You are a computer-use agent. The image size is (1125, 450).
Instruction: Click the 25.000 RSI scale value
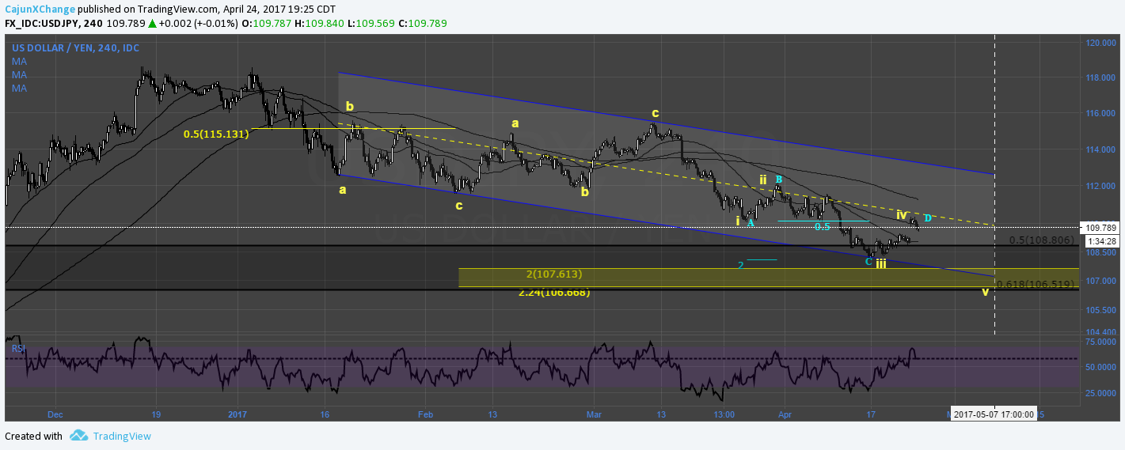point(1101,392)
